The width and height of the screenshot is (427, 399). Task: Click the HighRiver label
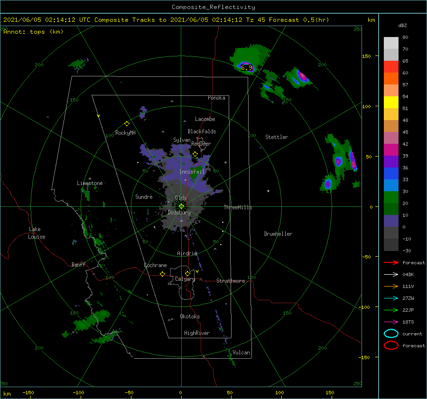[x=197, y=333]
